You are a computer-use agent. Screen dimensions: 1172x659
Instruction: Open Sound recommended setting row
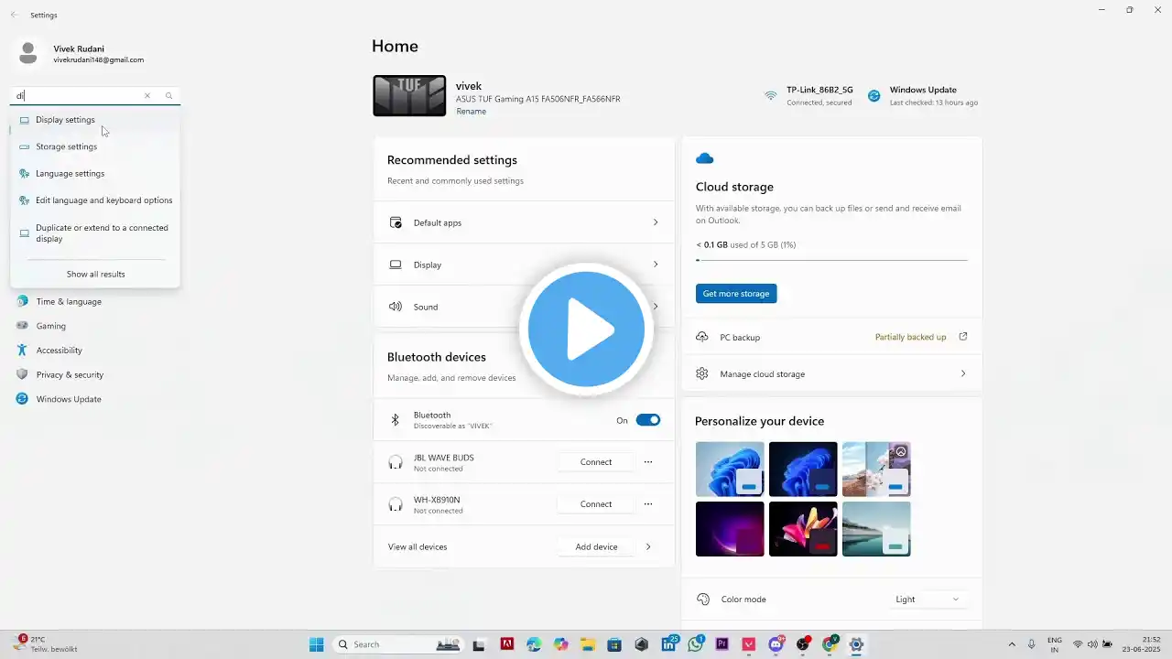[x=524, y=307]
